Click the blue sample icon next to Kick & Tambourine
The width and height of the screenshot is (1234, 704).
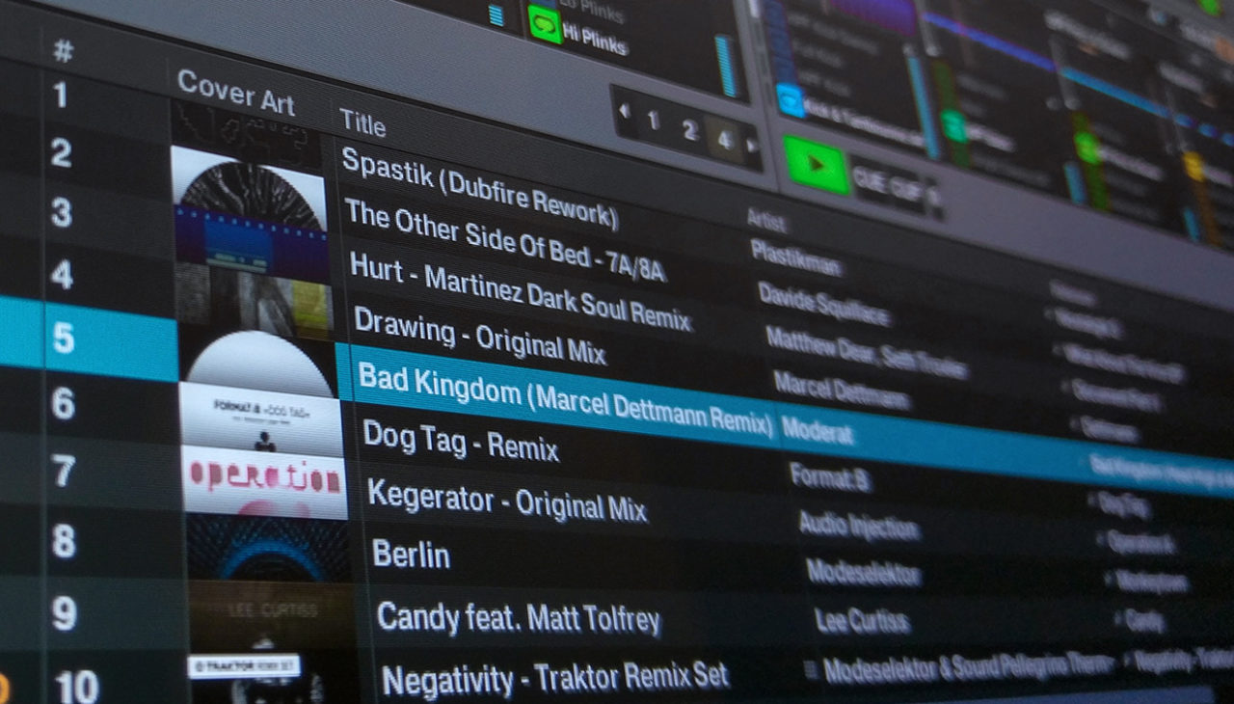791,101
